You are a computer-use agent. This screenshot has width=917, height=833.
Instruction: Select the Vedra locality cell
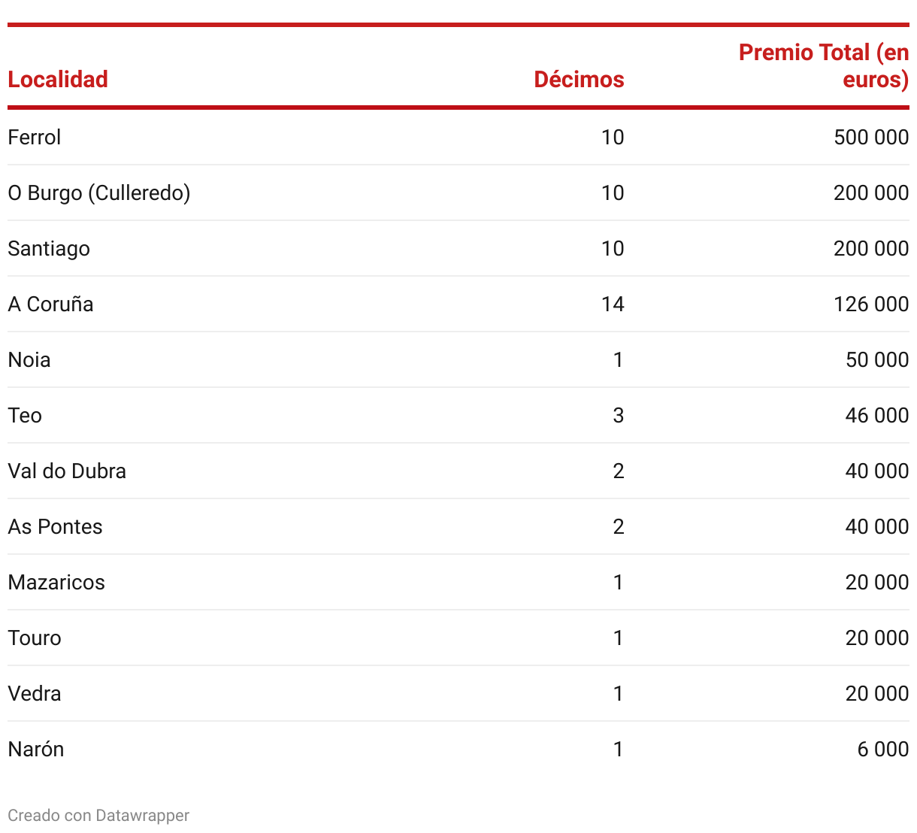pyautogui.click(x=35, y=693)
